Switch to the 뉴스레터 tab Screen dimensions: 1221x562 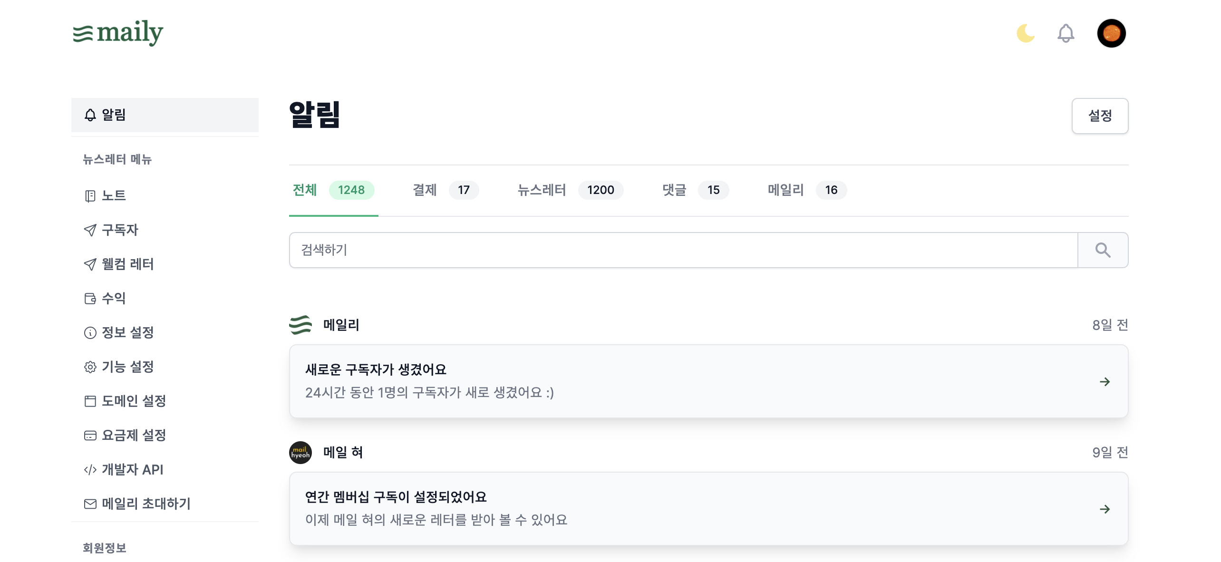point(541,190)
